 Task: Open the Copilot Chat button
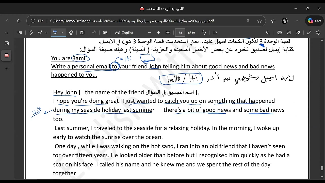(x=314, y=21)
